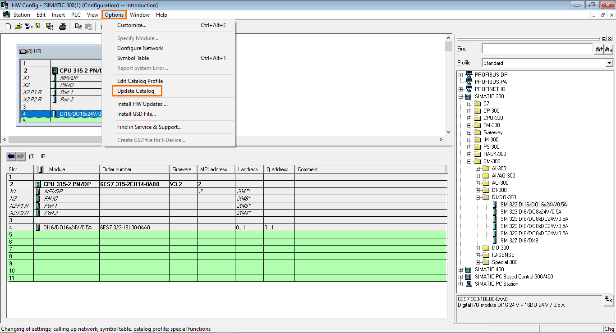616x333 pixels.
Task: Click order number 6ES7 315-2EH14-0AB0 cell
Action: [134, 184]
